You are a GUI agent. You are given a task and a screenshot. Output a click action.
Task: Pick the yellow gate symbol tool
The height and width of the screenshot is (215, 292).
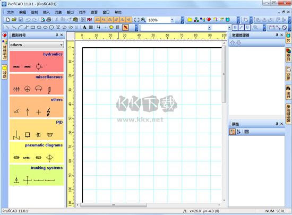[x=111, y=28]
